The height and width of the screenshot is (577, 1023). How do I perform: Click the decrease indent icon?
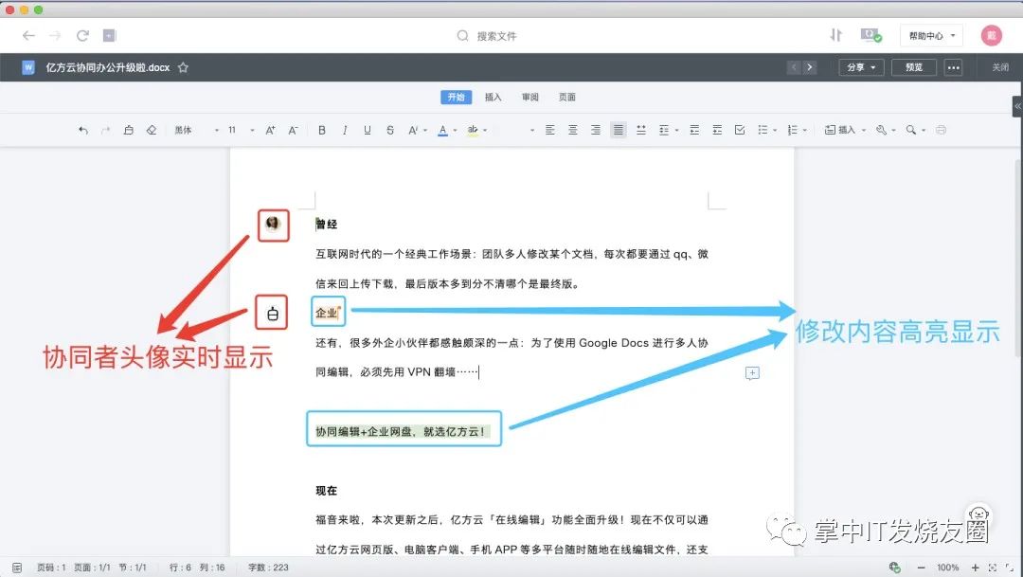694,130
